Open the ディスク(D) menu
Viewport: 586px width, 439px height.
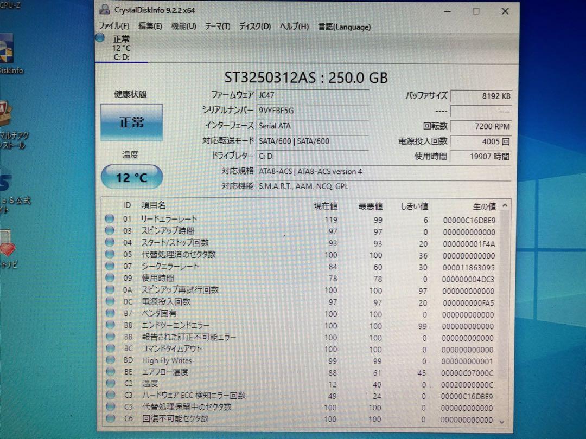point(255,27)
